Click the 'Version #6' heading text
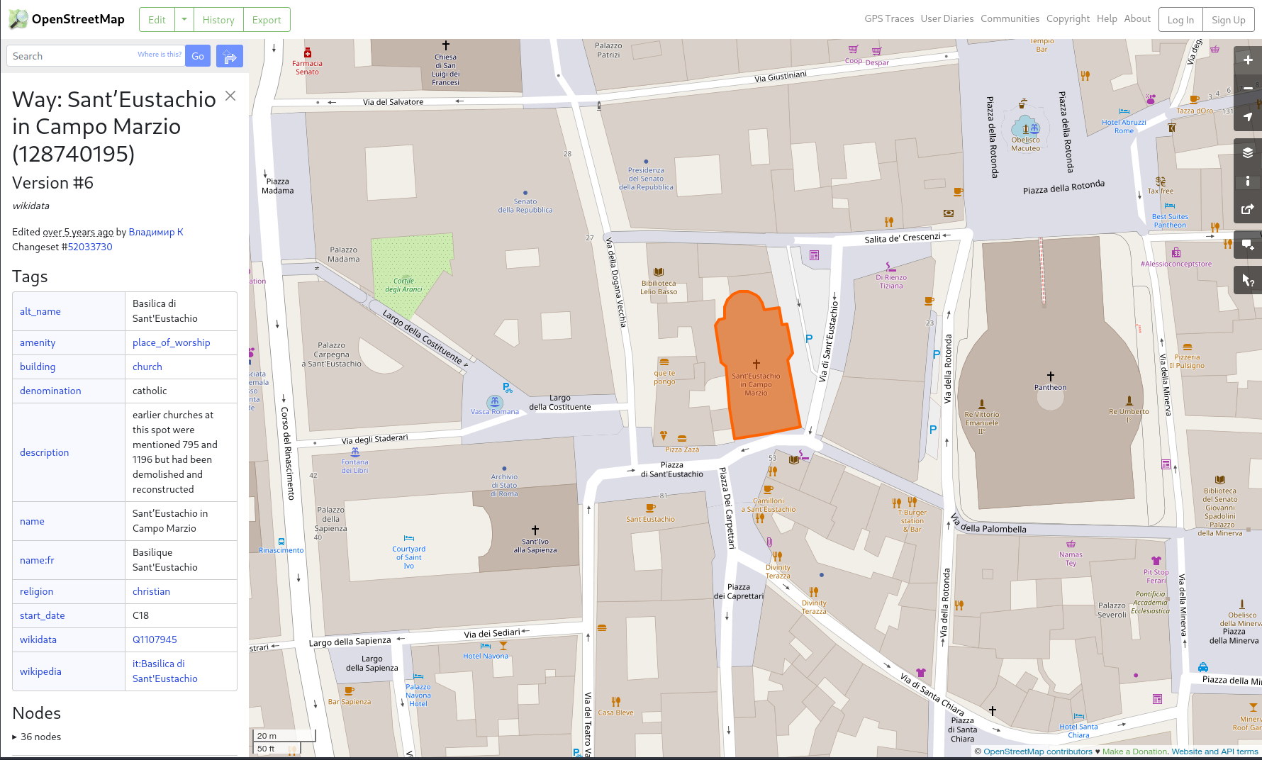The height and width of the screenshot is (760, 1262). tap(53, 183)
